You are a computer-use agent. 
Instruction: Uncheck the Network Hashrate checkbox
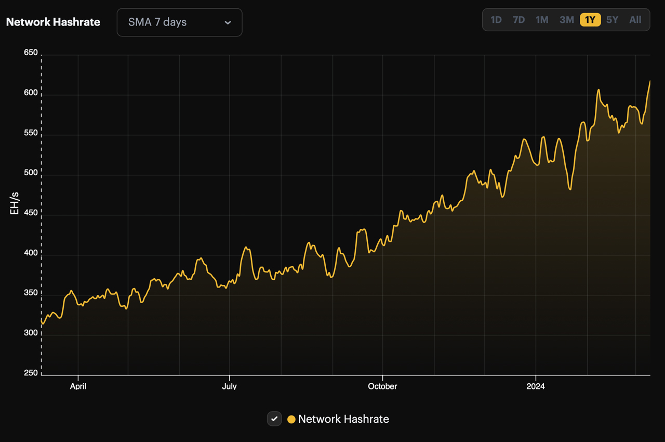(x=274, y=419)
